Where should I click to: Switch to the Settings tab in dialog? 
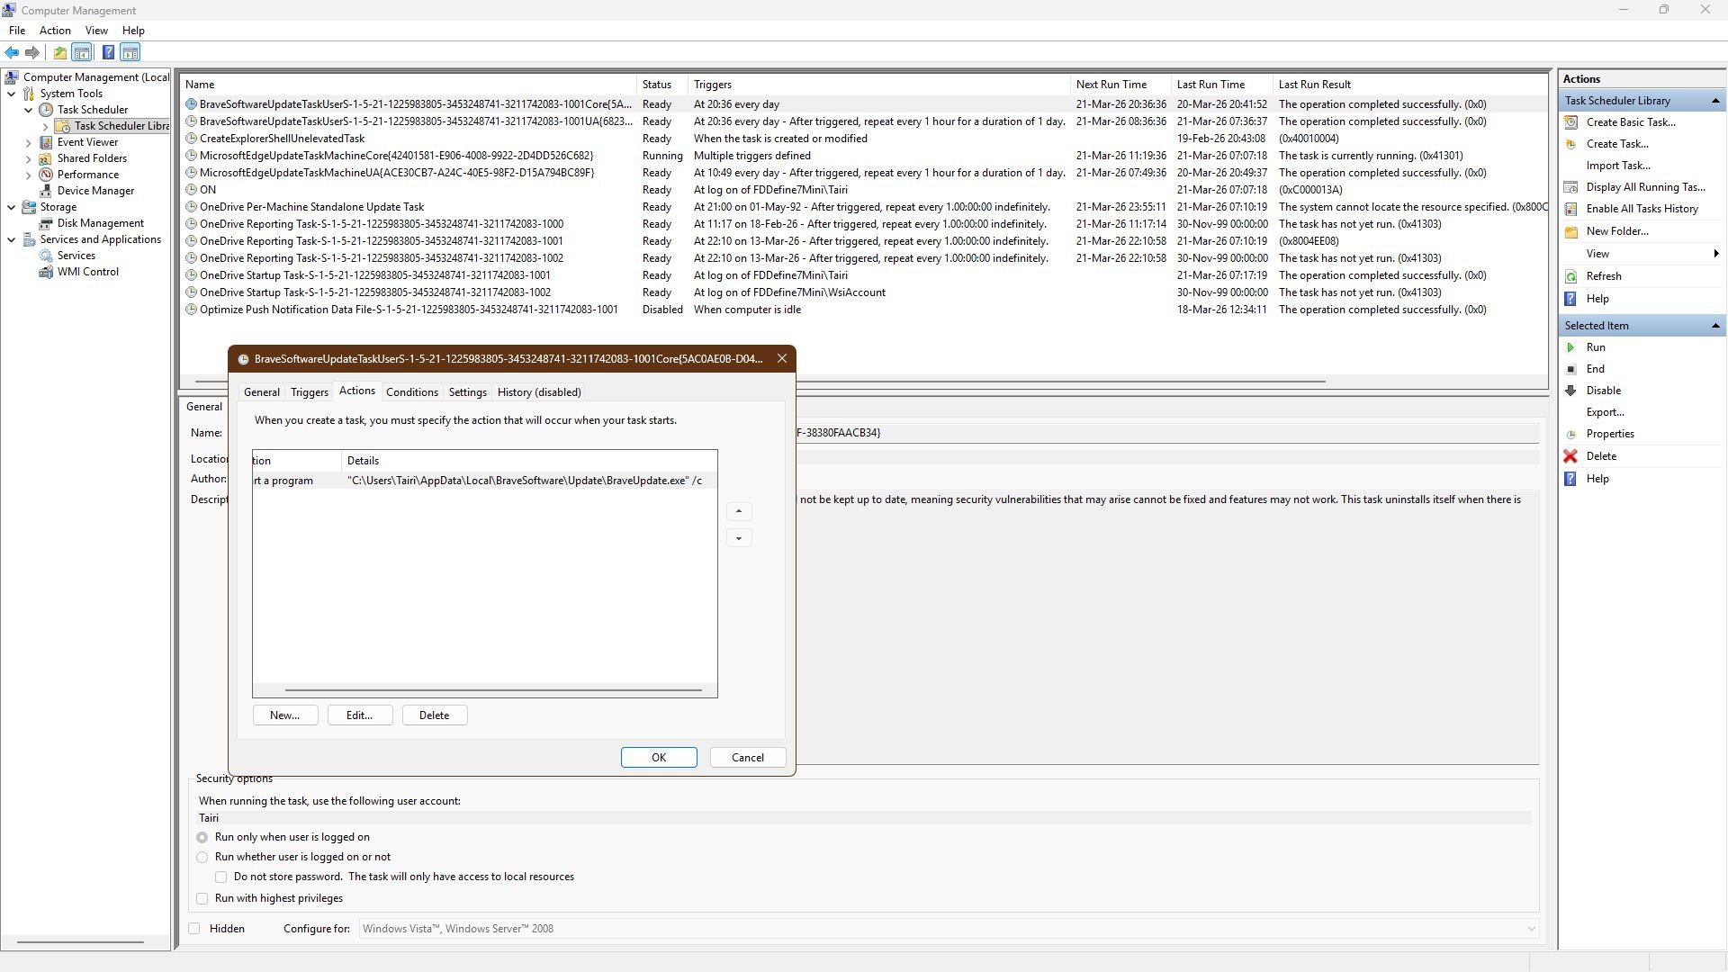468,392
